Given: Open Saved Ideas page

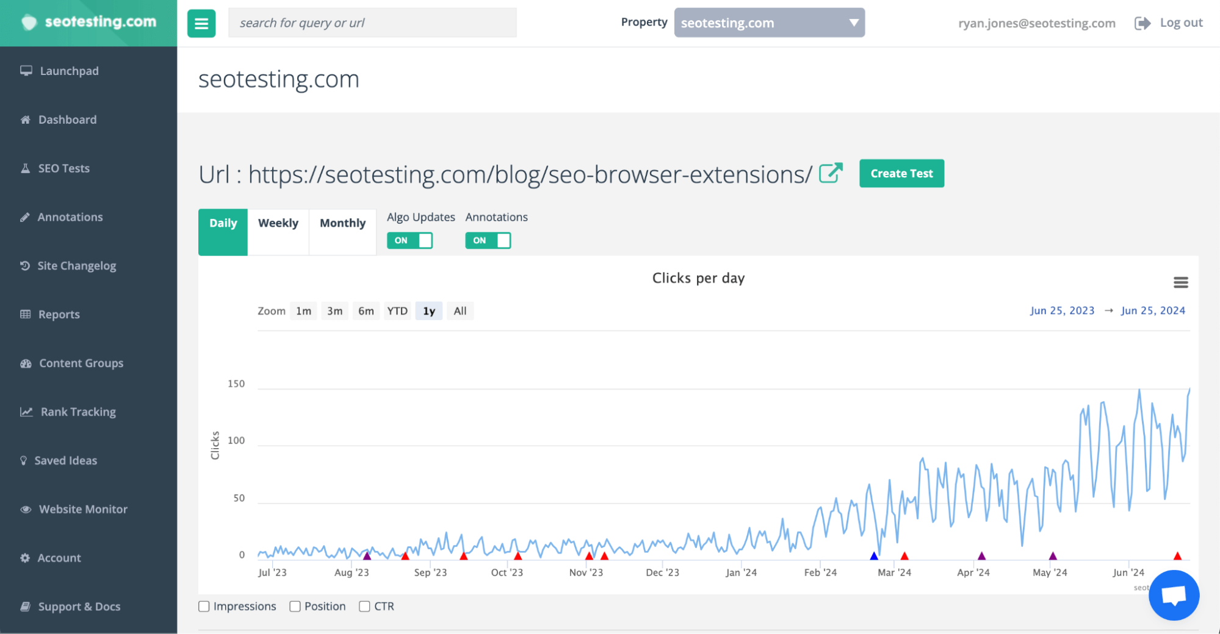Looking at the screenshot, I should point(66,461).
